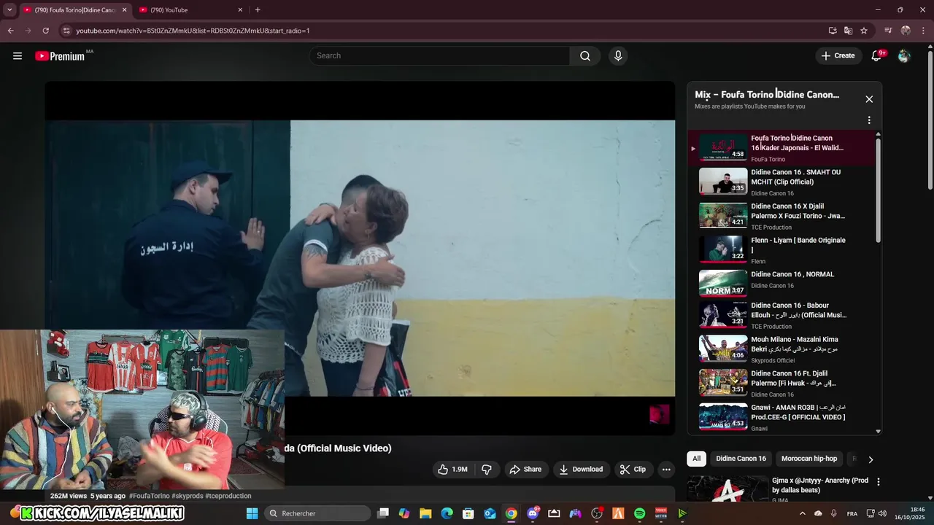Open options for the Gjma Anarchy video

[879, 482]
